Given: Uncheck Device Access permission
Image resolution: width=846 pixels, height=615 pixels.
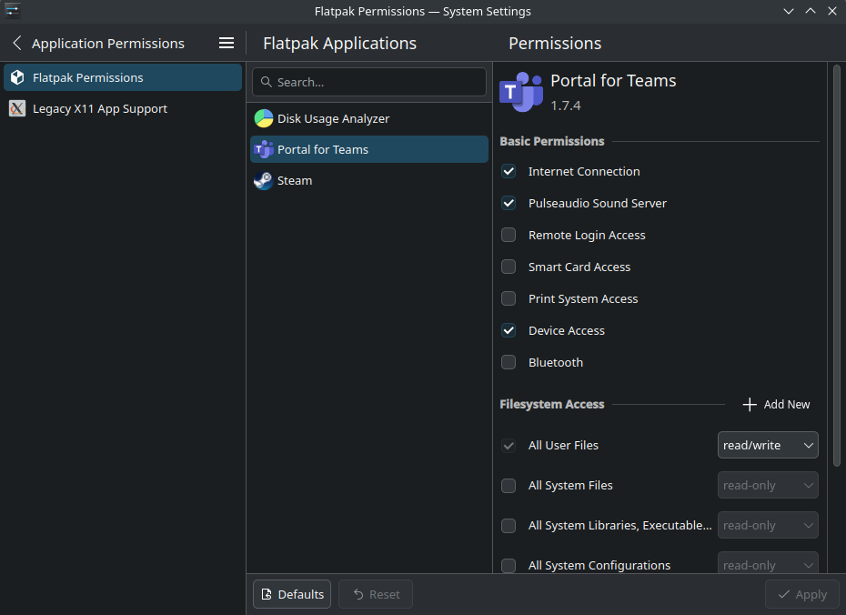Looking at the screenshot, I should (x=509, y=330).
